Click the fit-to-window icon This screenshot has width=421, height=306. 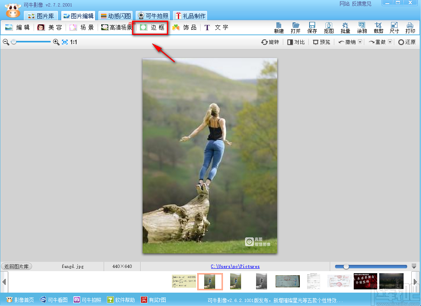tap(65, 42)
